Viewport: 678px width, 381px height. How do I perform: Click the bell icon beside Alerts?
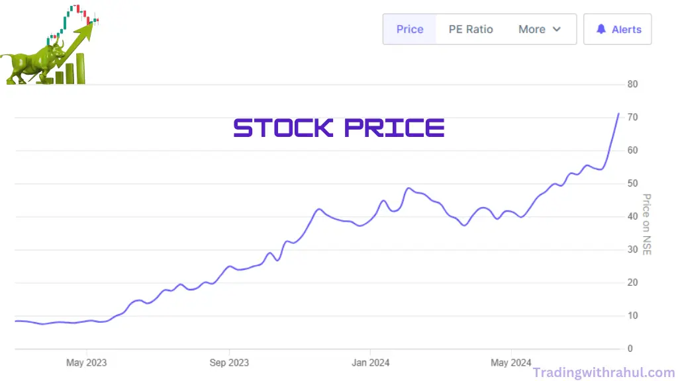[x=601, y=29]
